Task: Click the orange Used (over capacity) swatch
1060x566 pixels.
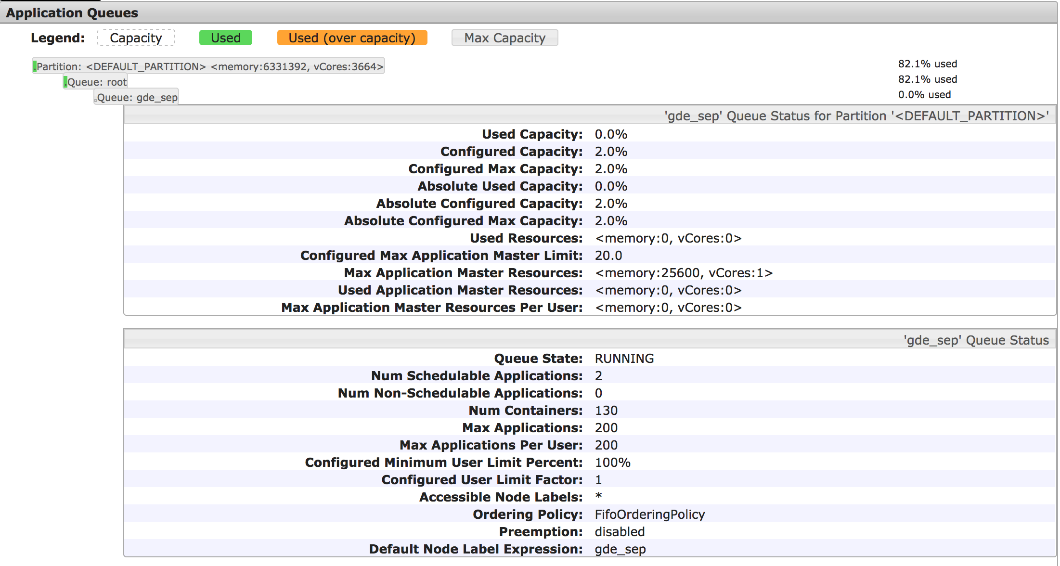Action: [352, 38]
